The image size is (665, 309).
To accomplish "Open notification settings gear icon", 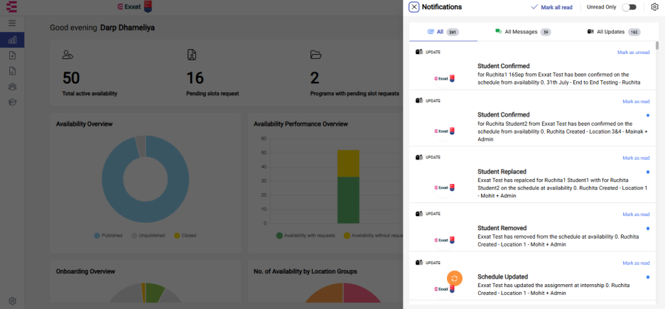I will point(654,7).
